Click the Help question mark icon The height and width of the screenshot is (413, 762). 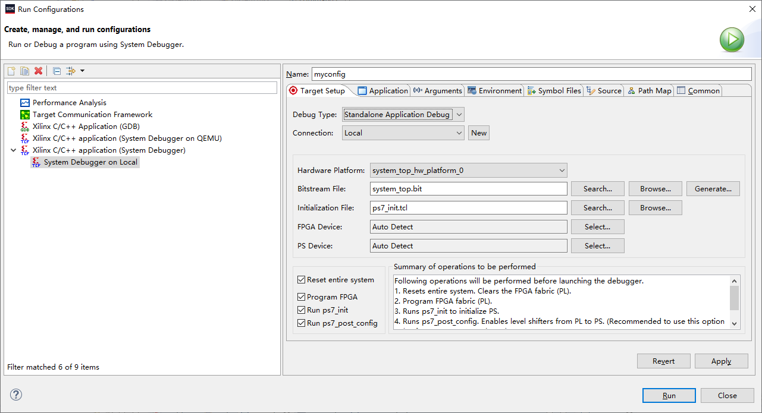tap(16, 395)
